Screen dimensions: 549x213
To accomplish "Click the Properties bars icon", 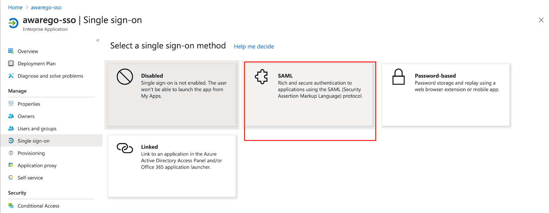I will pos(11,104).
